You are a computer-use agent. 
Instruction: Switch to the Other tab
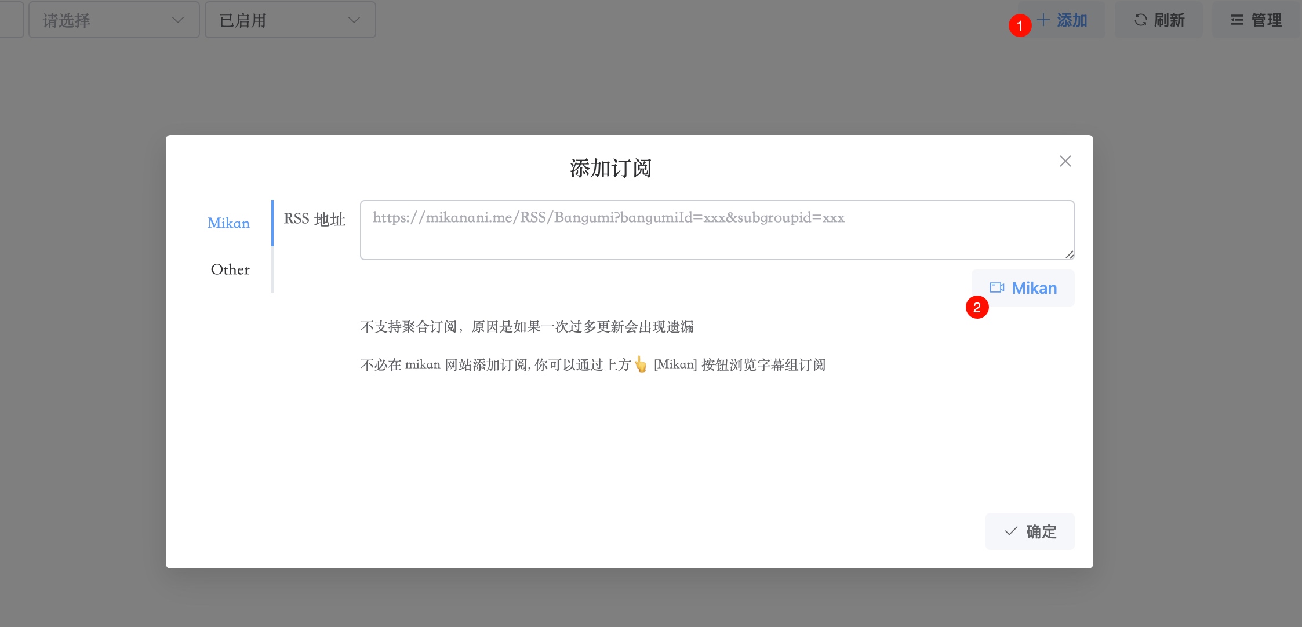tap(230, 269)
